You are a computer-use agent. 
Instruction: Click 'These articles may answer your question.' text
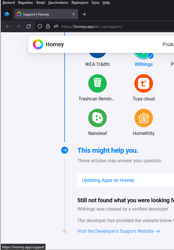tap(120, 161)
